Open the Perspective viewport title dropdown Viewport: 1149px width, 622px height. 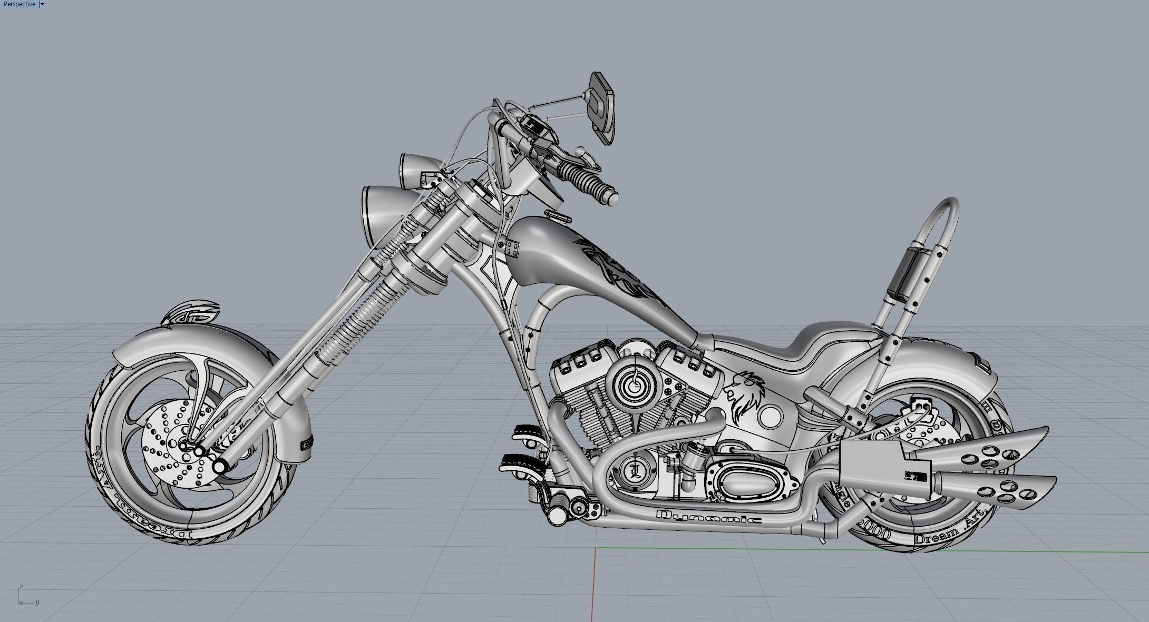pyautogui.click(x=42, y=4)
